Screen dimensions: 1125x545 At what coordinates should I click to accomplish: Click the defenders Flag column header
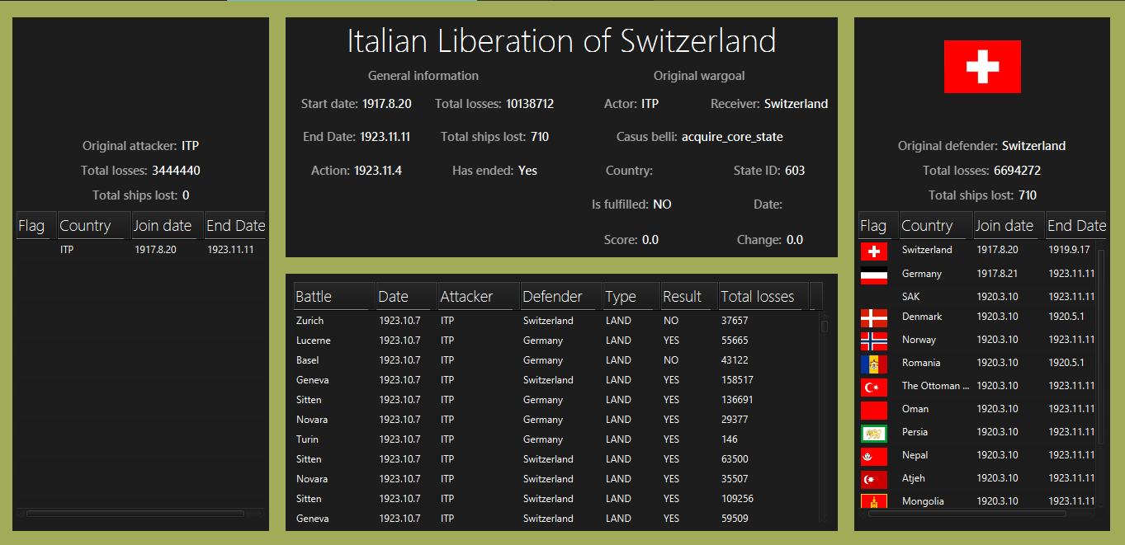(x=879, y=225)
